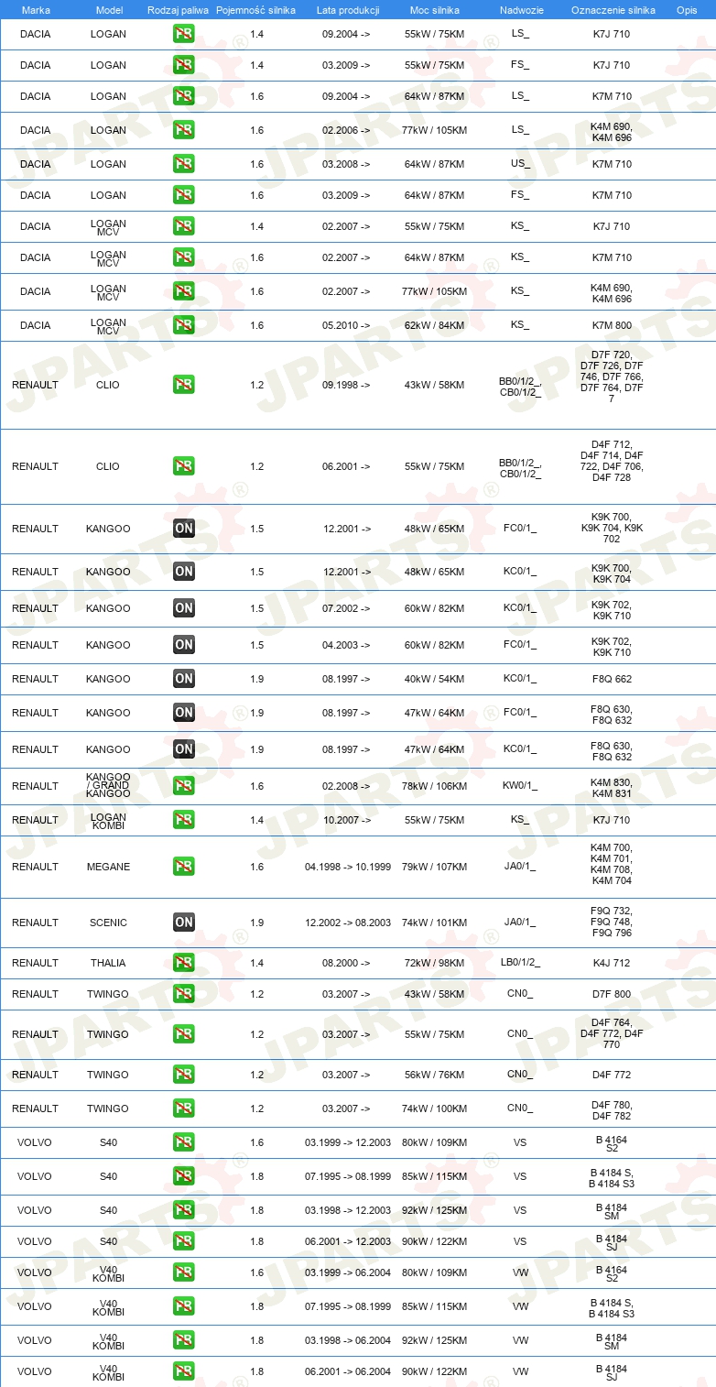Click the petrol icon in the Clio 06.2001 row
The height and width of the screenshot is (1387, 716).
coord(184,466)
